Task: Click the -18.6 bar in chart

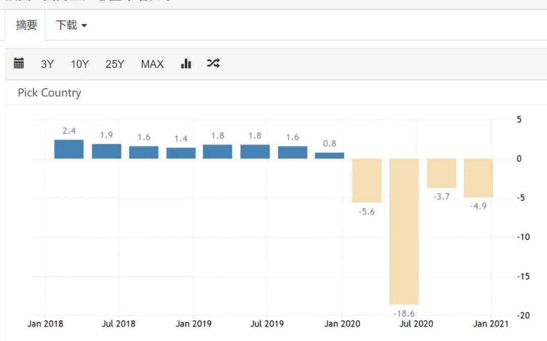Action: point(404,231)
